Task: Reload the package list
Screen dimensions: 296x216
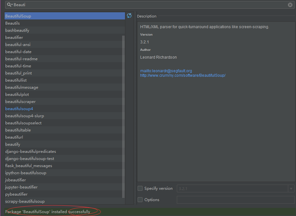Action: [x=129, y=16]
